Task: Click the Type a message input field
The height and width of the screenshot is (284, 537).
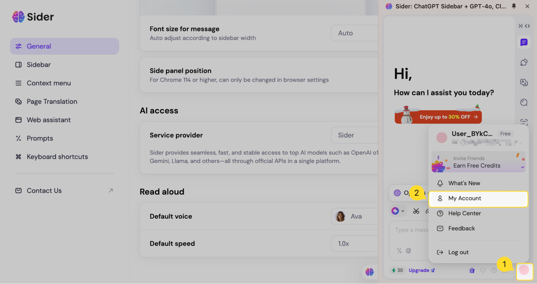Action: tap(409, 241)
